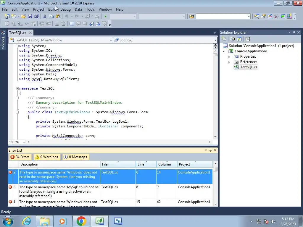Save the file with the floppy icon
Image resolution: width=303 pixels, height=227 pixels.
(30, 17)
